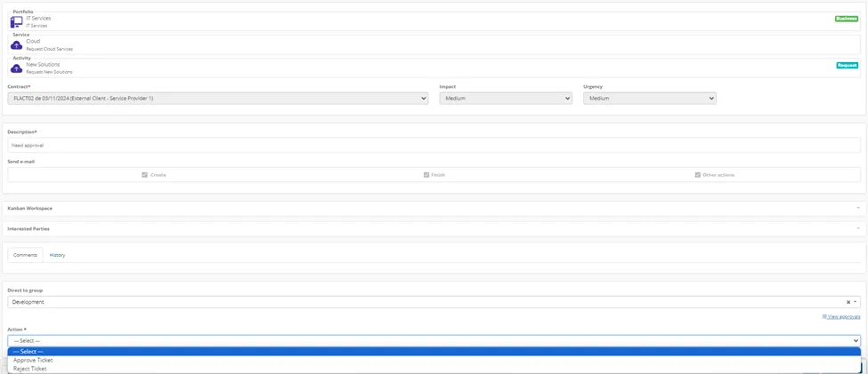Click the New Solutions activity cloud icon

[17, 68]
